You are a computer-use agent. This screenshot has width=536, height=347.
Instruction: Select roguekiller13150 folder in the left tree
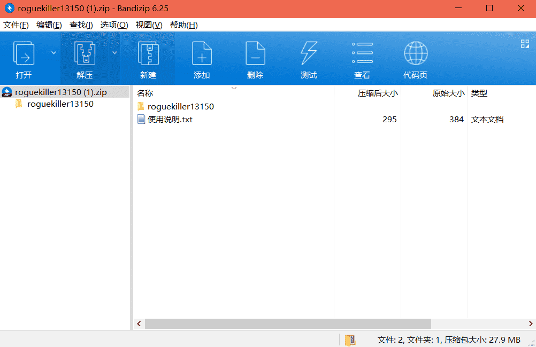[x=60, y=104]
